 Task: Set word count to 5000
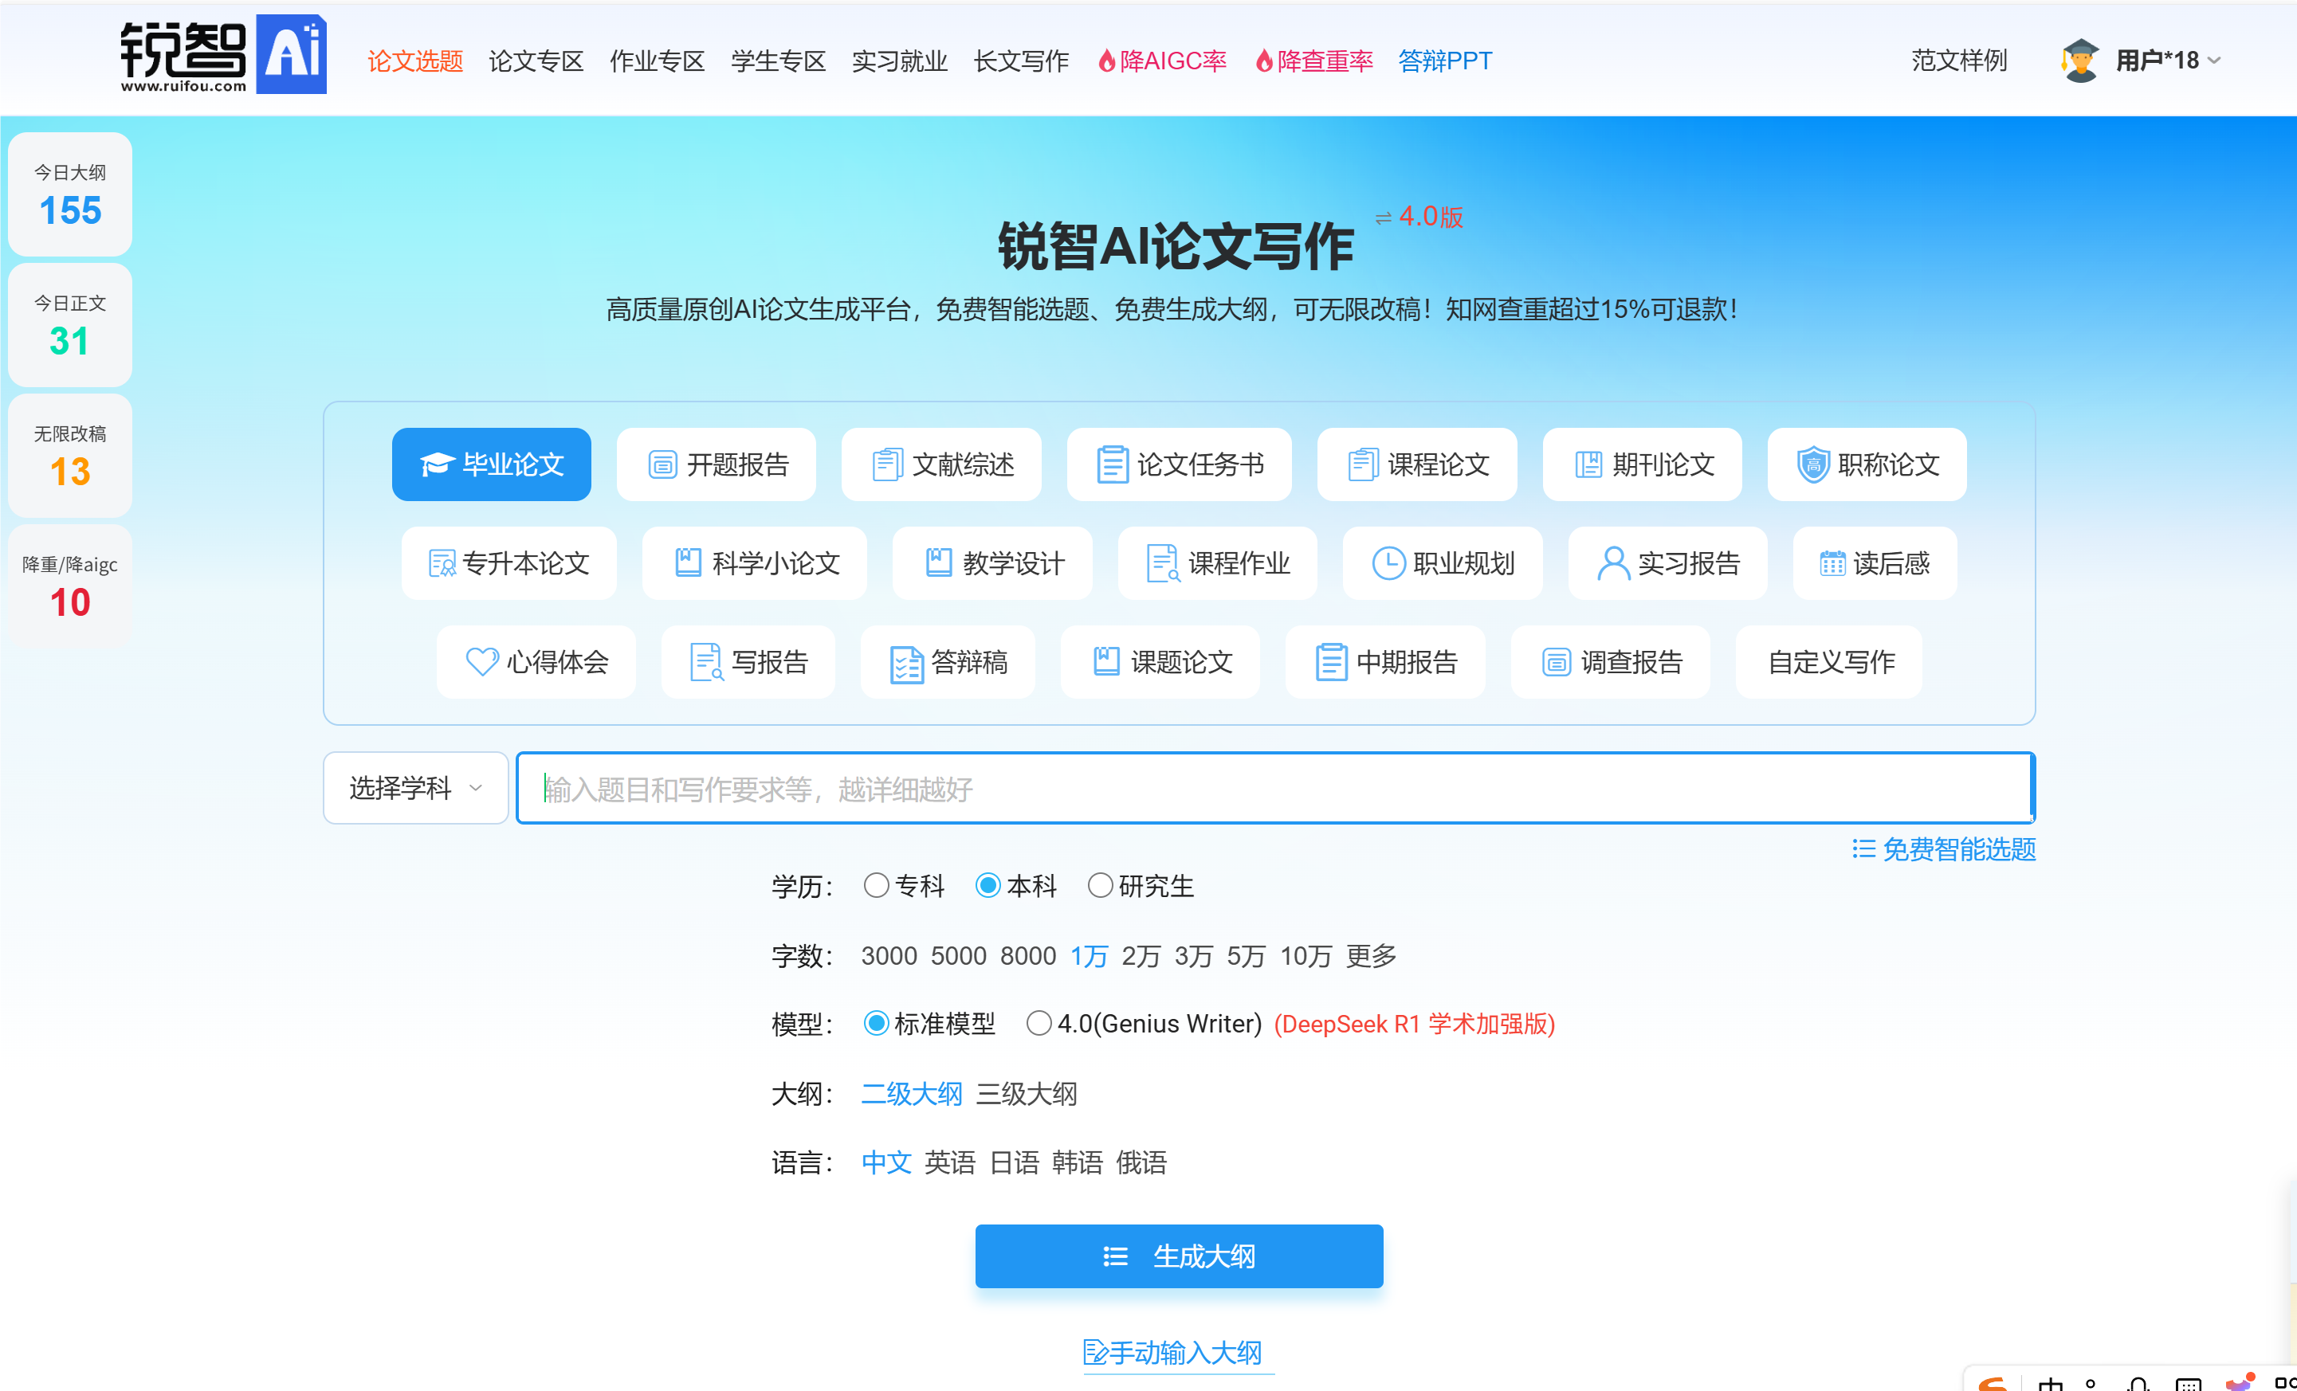(x=958, y=956)
